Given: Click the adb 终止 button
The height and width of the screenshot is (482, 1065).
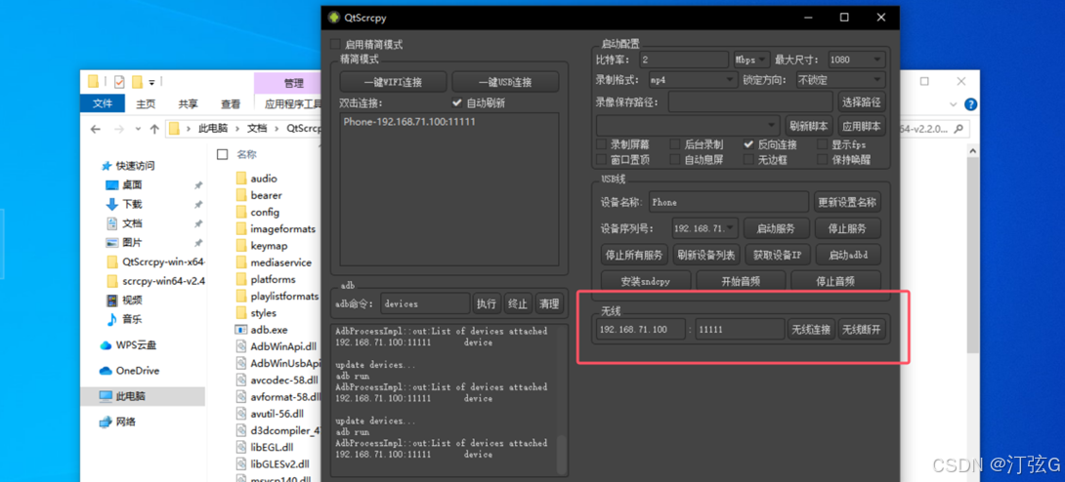Looking at the screenshot, I should [518, 303].
